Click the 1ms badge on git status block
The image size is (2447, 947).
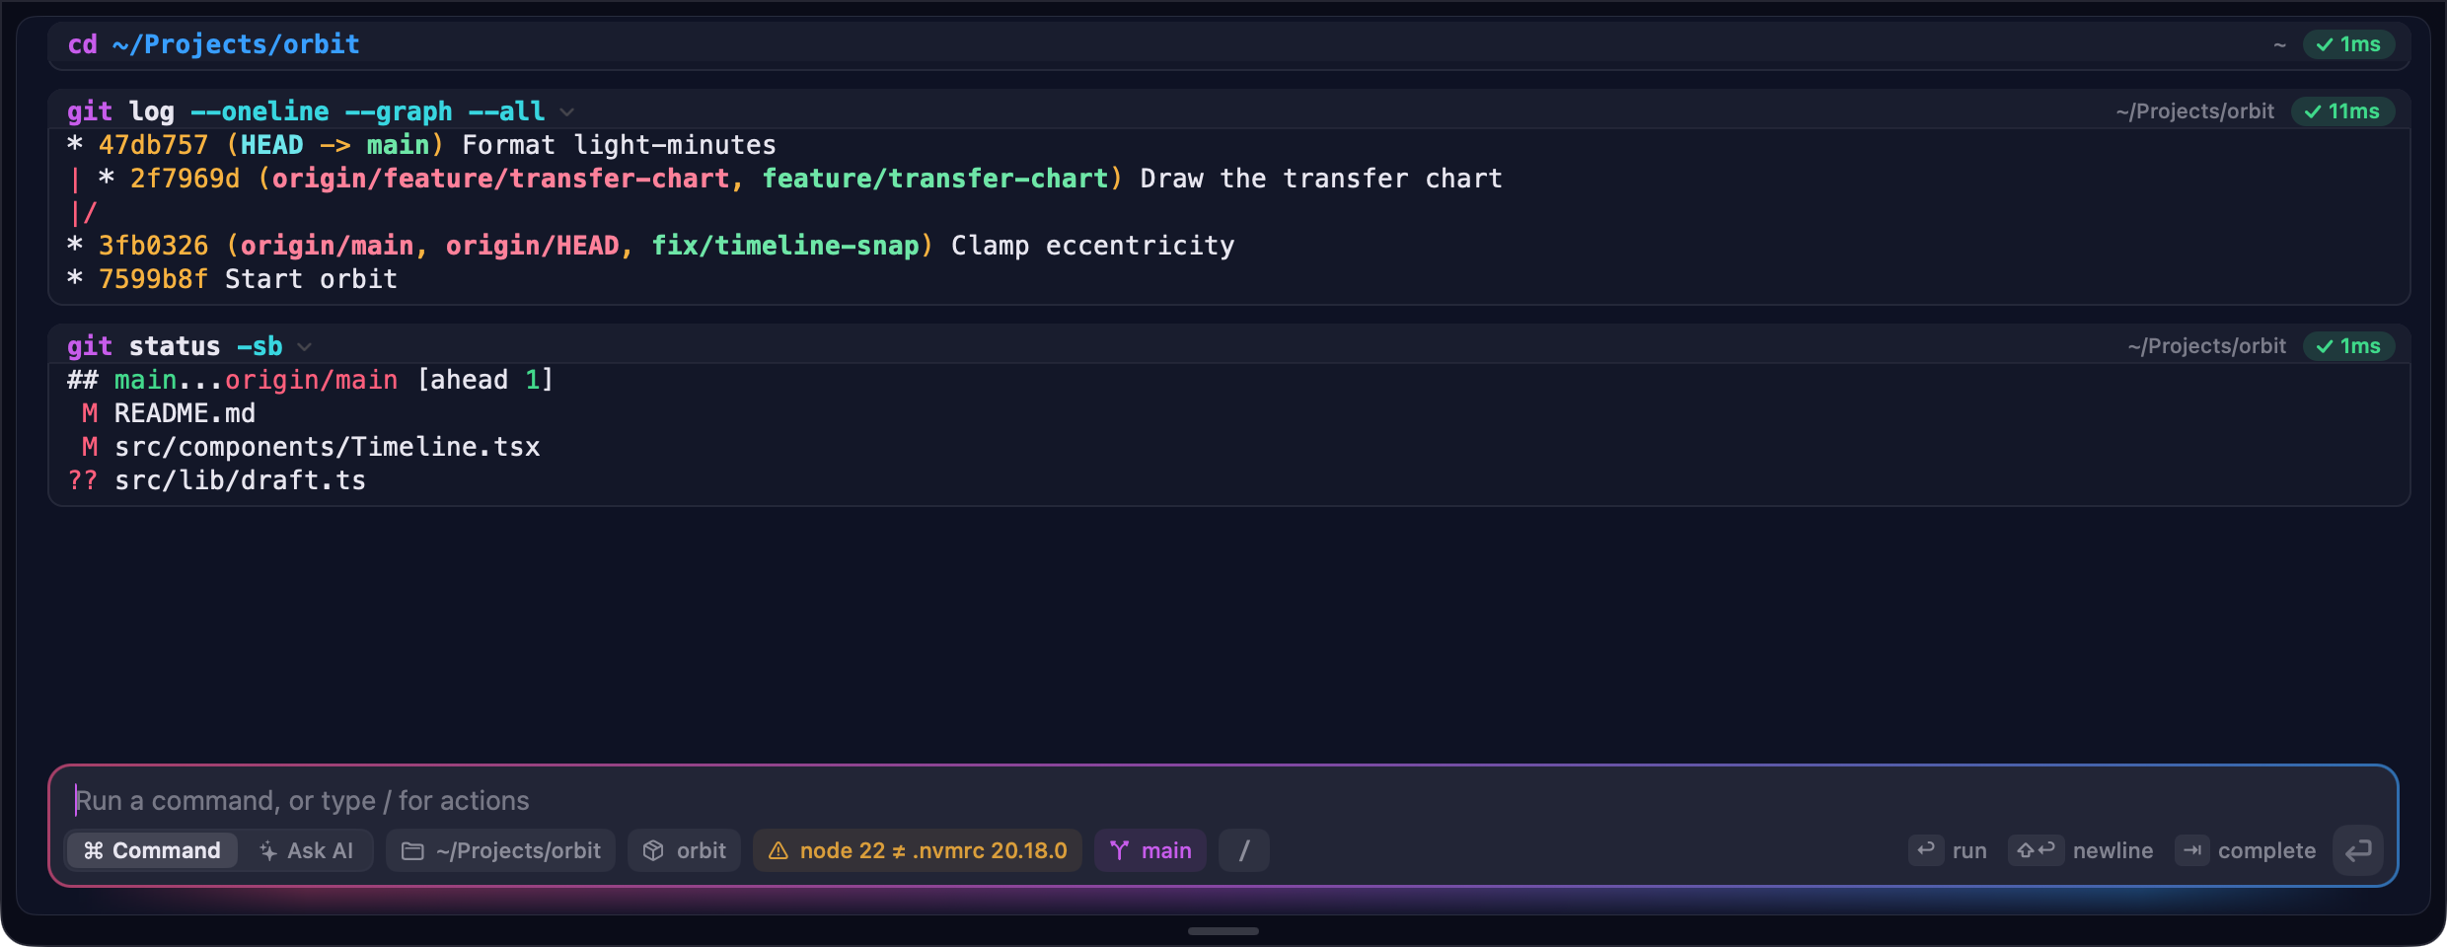2348,346
